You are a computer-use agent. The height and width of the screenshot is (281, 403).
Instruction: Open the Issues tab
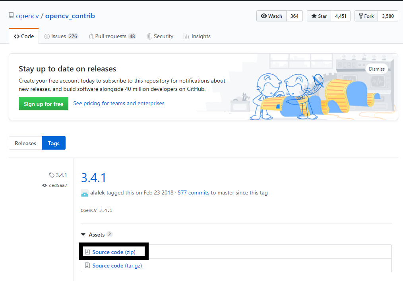click(61, 36)
